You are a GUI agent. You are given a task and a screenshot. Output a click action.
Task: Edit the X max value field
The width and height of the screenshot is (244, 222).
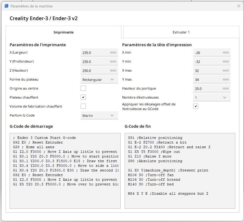pos(212,71)
